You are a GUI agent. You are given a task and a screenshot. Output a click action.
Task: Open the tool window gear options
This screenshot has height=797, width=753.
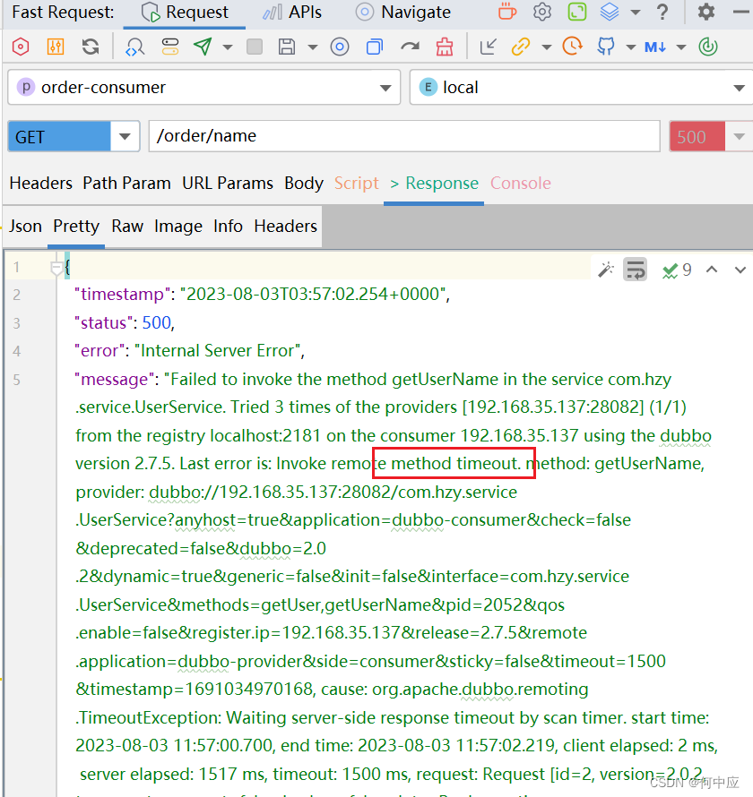[706, 12]
